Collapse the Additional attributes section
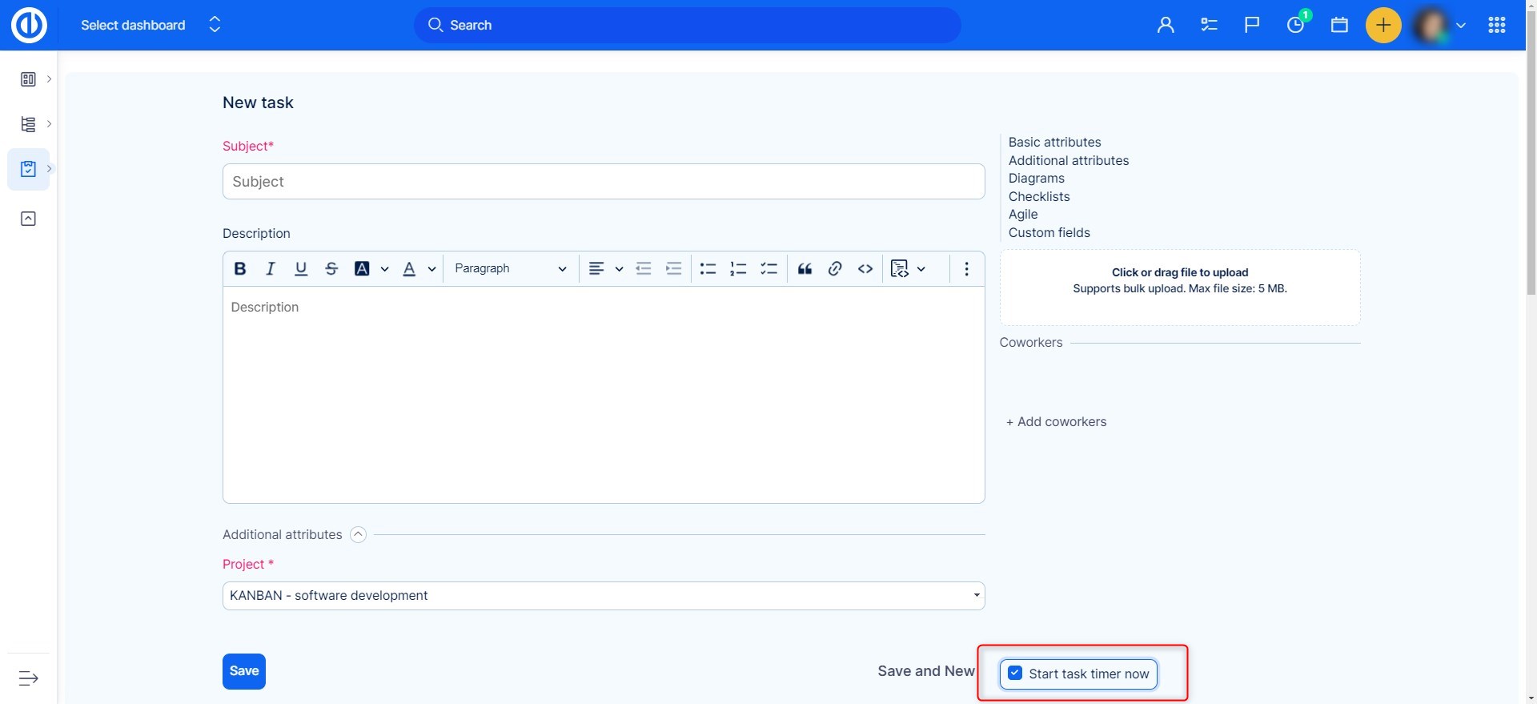Screen dimensions: 1537x704 pyautogui.click(x=359, y=535)
